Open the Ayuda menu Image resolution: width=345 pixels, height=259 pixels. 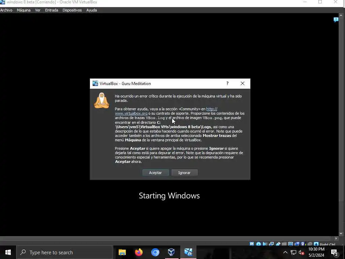[92, 10]
